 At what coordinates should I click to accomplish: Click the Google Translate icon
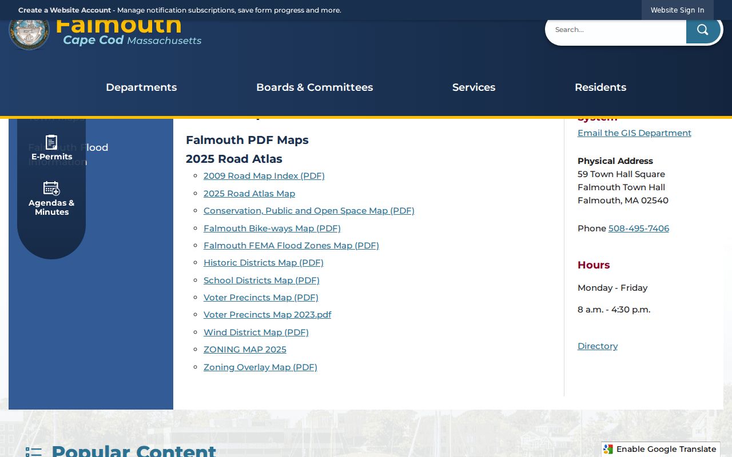coord(608,449)
